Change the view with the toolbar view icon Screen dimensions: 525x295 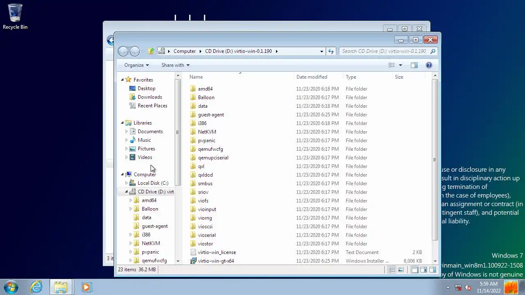pyautogui.click(x=392, y=65)
